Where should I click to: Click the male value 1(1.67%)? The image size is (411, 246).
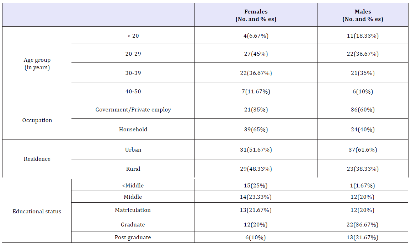pyautogui.click(x=362, y=186)
